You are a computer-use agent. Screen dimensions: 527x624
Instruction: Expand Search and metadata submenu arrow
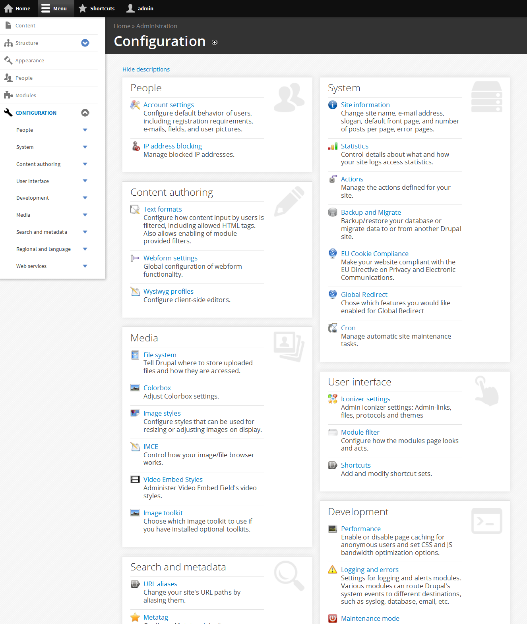coord(85,232)
